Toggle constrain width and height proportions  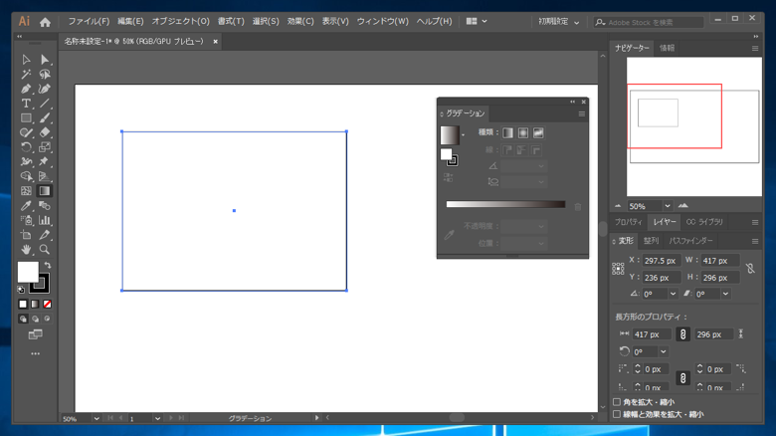click(750, 269)
